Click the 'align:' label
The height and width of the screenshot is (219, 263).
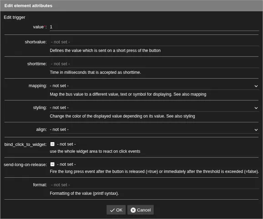coord(41,130)
